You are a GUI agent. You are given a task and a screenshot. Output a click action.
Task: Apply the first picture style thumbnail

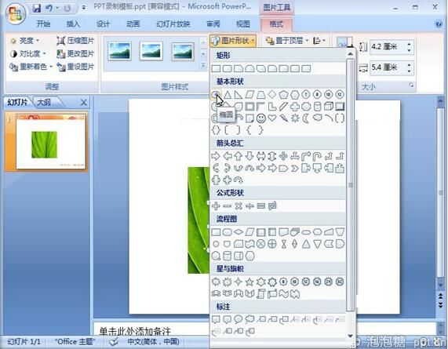pyautogui.click(x=120, y=52)
